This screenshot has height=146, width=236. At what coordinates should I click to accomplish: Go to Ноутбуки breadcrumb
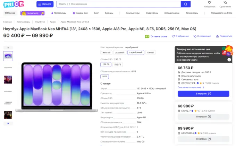[x=40, y=22]
